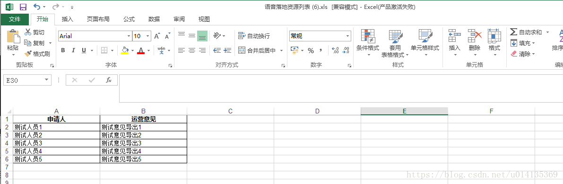The height and width of the screenshot is (184, 563).
Task: Click the cell borders icon
Action: [104, 50]
